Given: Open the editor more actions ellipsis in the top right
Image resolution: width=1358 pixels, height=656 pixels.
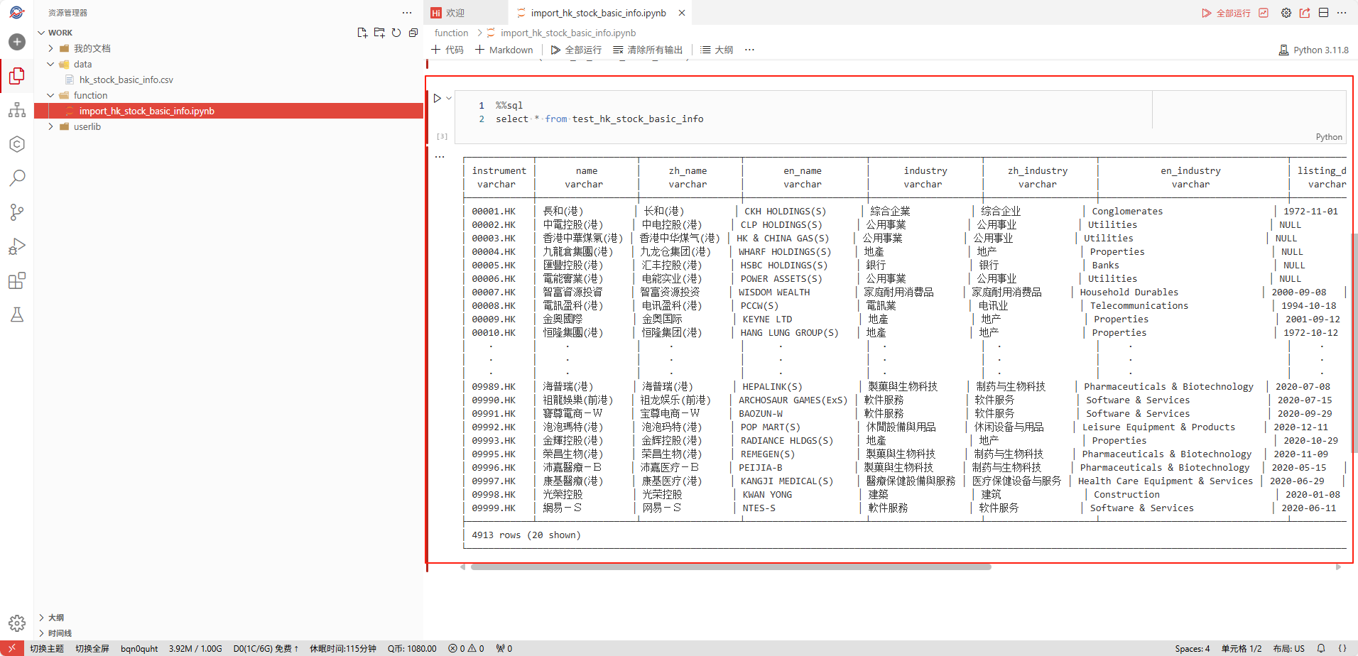Looking at the screenshot, I should tap(1342, 13).
